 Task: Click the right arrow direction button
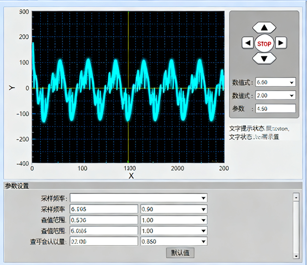click(281, 43)
